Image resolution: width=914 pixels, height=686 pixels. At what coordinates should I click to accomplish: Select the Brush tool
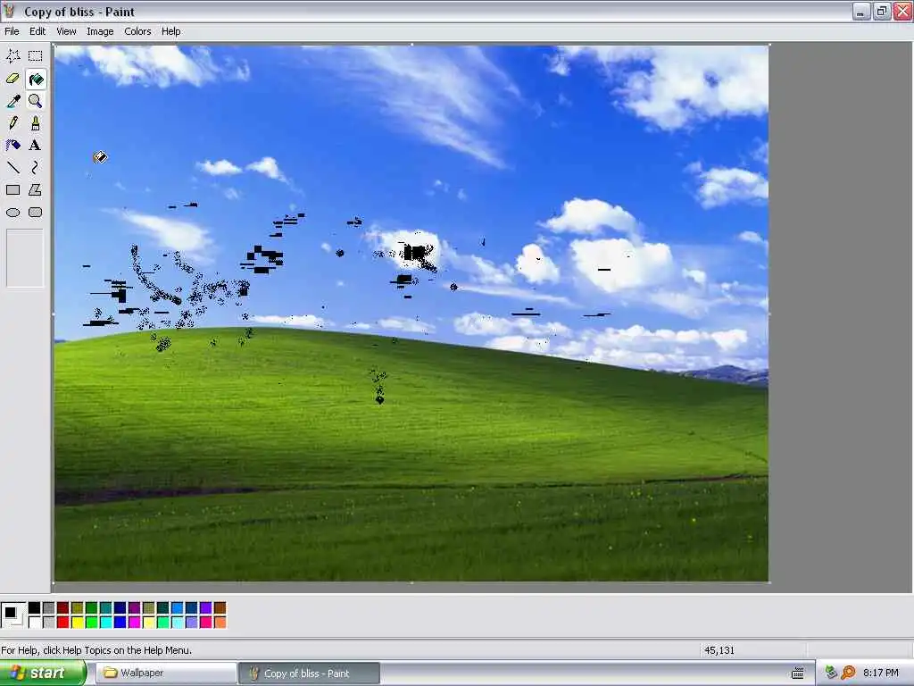36,123
